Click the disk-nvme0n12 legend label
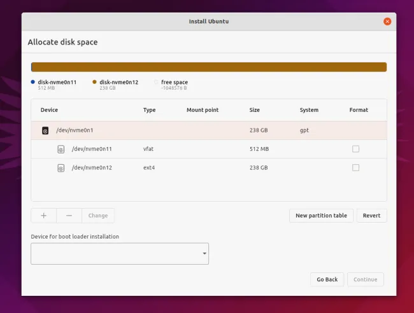Viewport: 414px width, 313px height. pos(119,82)
